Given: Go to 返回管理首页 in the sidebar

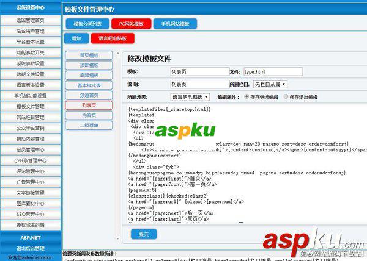Looking at the screenshot, I should 31,20.
